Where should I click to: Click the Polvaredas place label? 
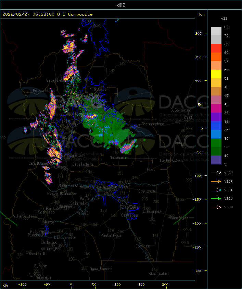(x=43, y=91)
